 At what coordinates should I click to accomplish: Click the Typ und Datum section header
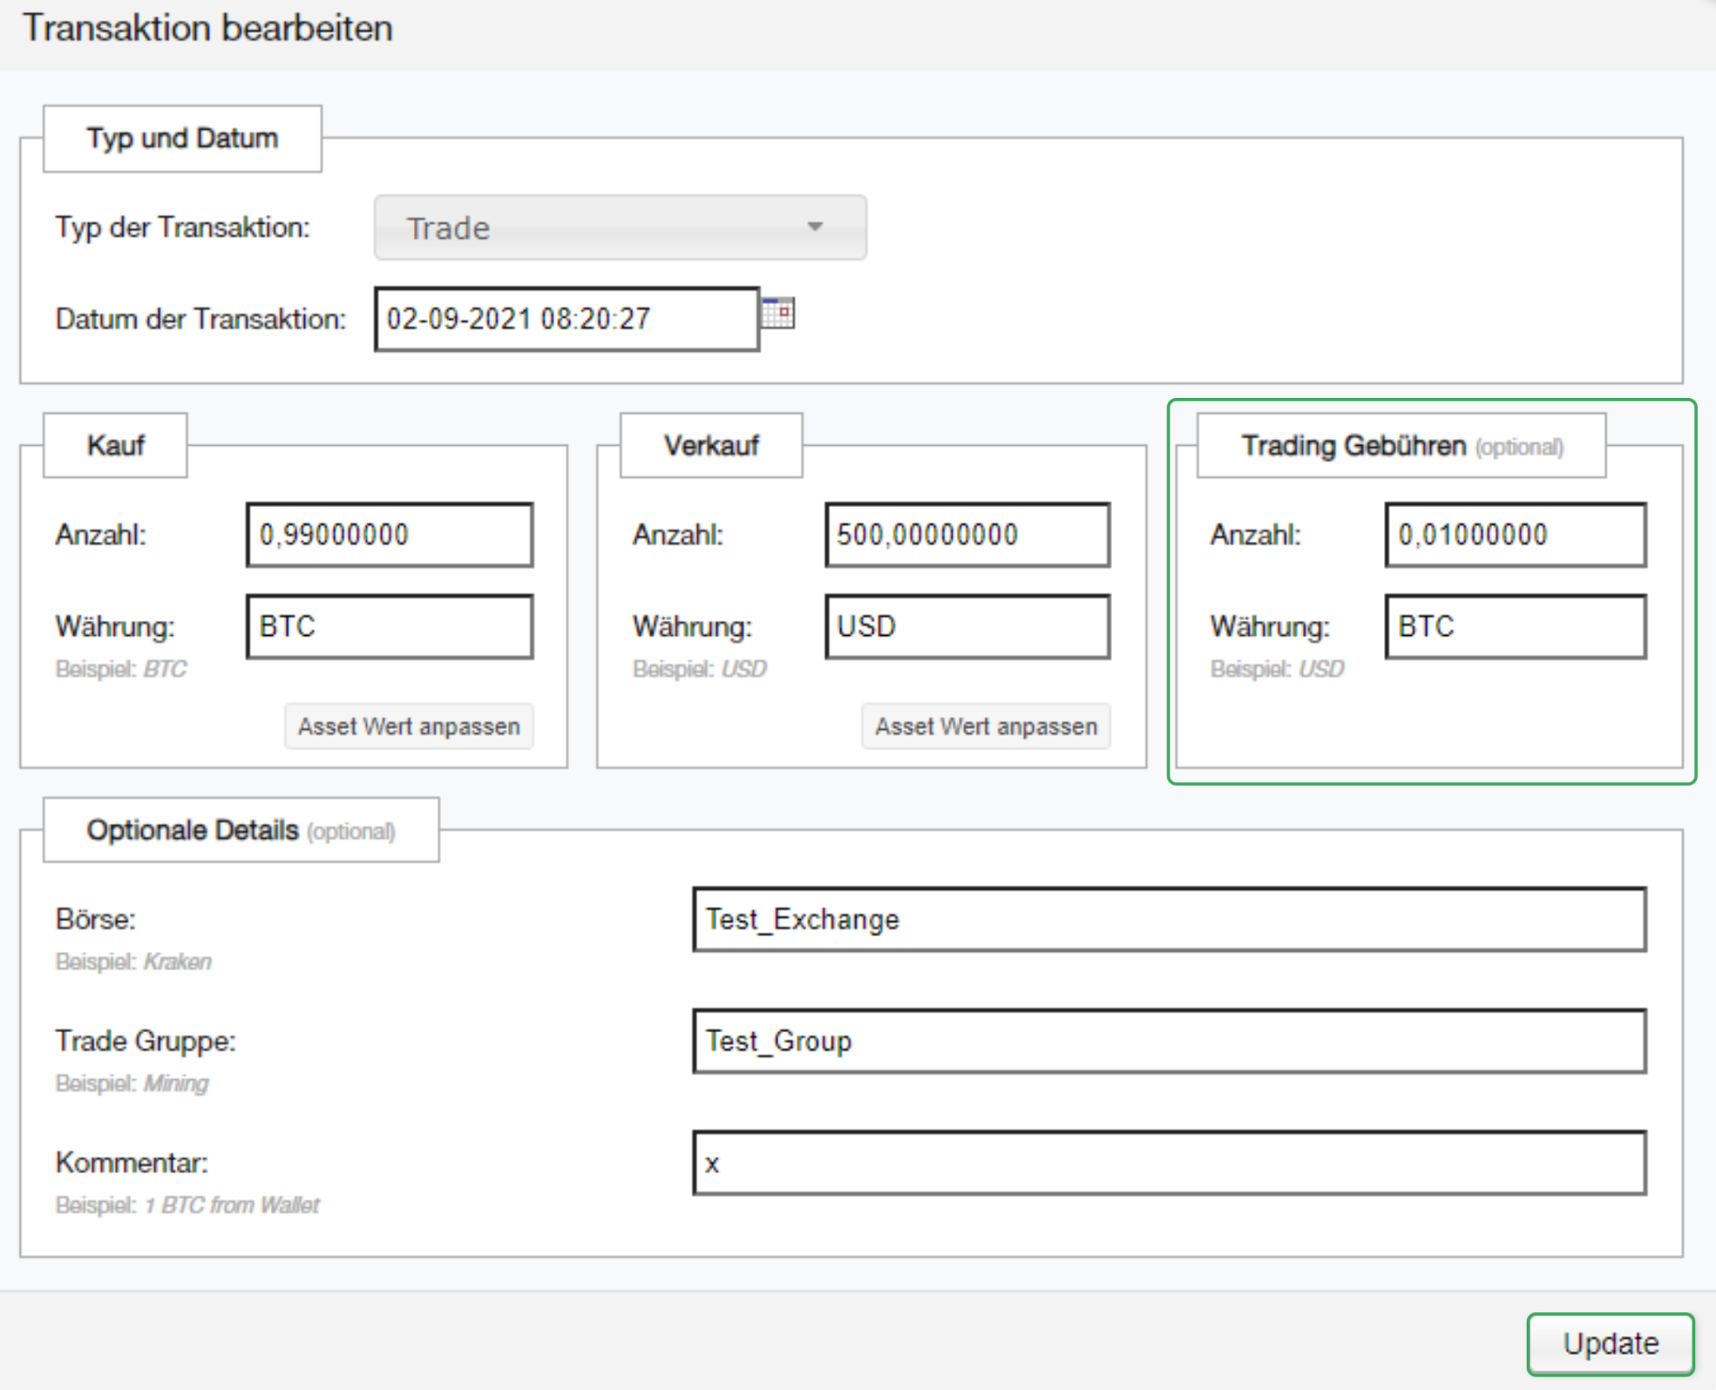coord(183,138)
